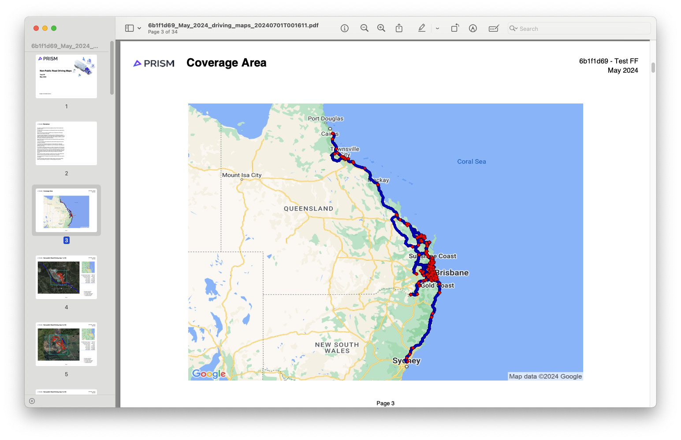Click into the Search field
The width and height of the screenshot is (681, 440).
[x=582, y=29]
